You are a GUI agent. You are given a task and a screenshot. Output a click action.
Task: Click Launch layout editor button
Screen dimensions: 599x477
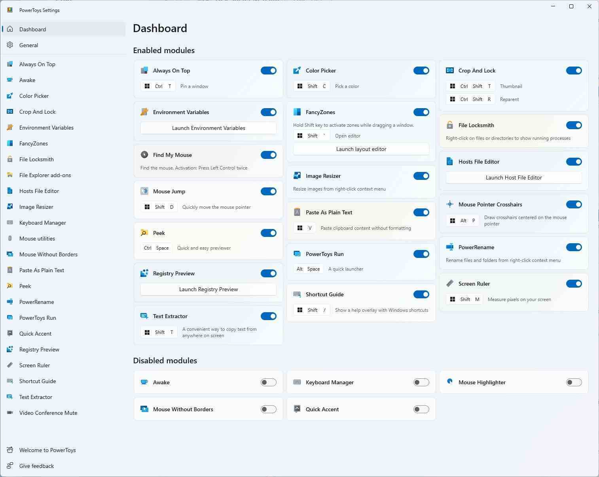pos(361,149)
